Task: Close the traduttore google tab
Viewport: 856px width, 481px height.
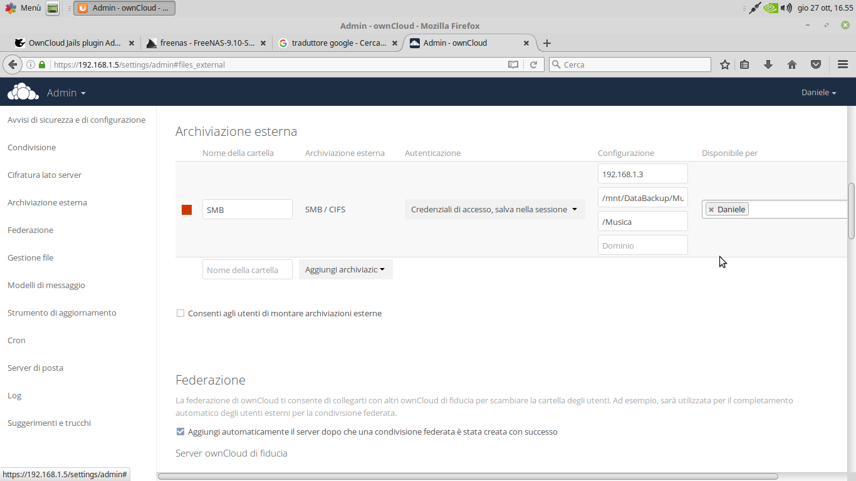Action: (x=395, y=43)
